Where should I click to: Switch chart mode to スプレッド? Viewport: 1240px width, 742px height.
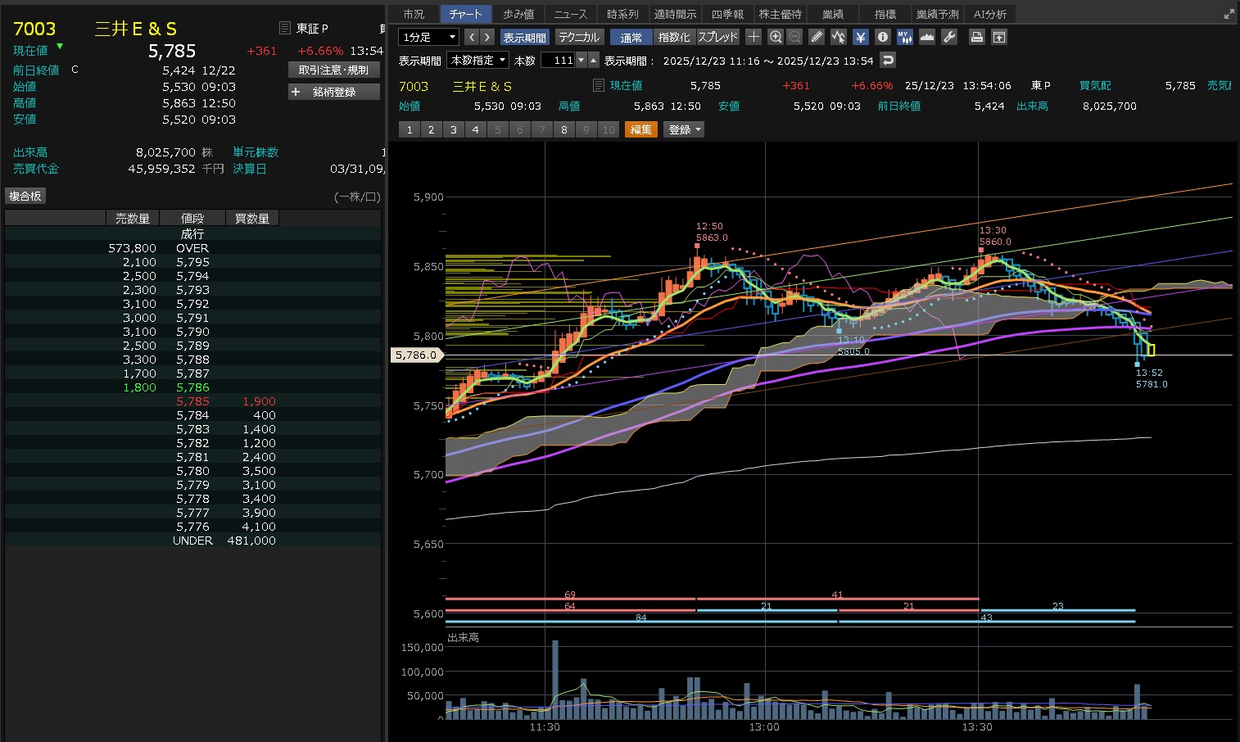point(717,38)
